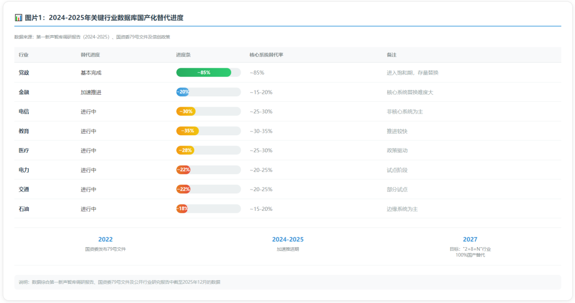Select the 教育 industry cell

24,131
